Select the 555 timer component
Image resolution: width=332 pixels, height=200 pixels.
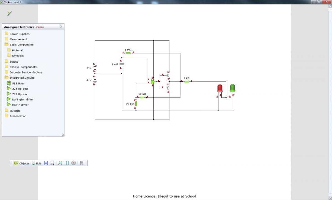click(16, 83)
